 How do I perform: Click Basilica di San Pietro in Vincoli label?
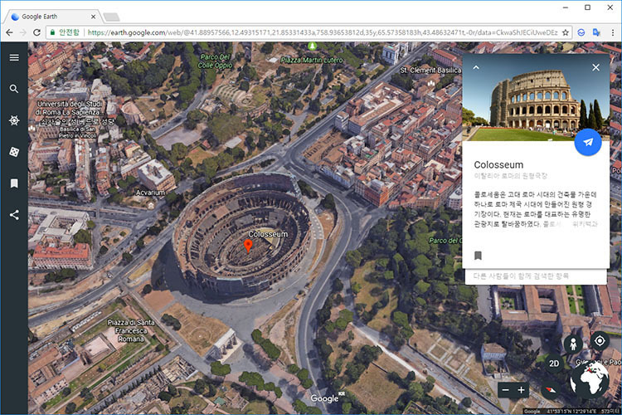[78, 133]
